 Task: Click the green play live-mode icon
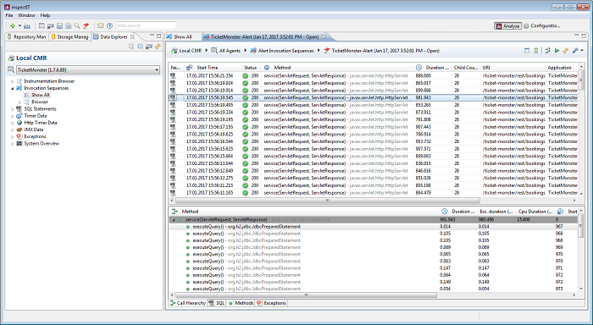(x=557, y=51)
